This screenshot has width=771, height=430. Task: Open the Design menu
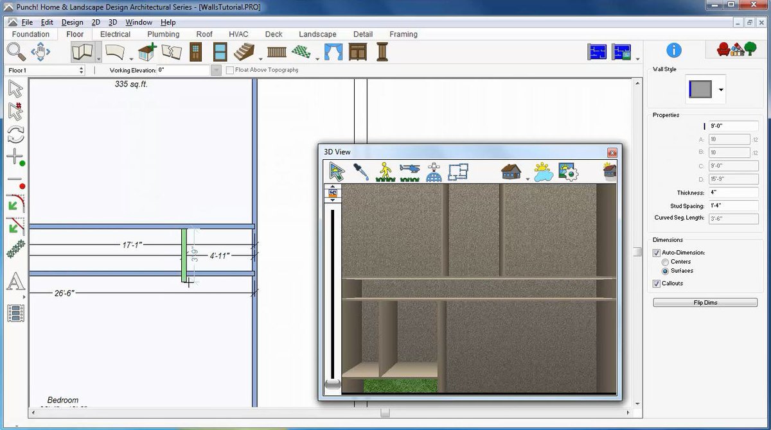coord(72,22)
